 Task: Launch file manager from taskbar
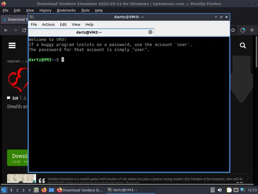point(36,190)
